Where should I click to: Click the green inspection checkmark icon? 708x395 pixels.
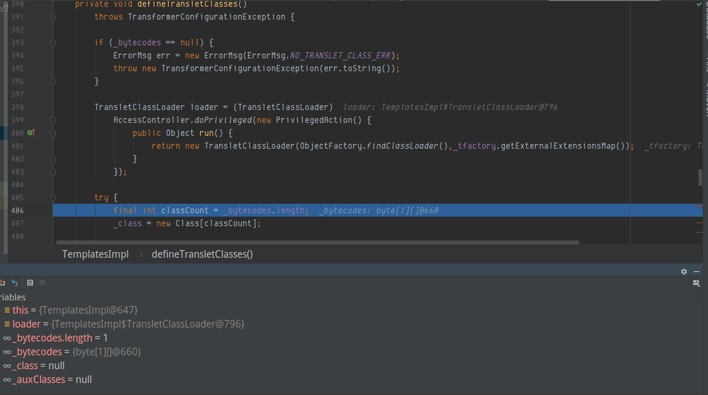tap(699, 4)
